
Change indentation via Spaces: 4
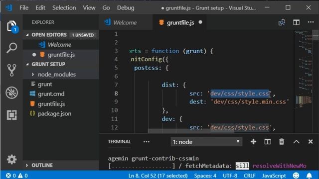click(205, 176)
